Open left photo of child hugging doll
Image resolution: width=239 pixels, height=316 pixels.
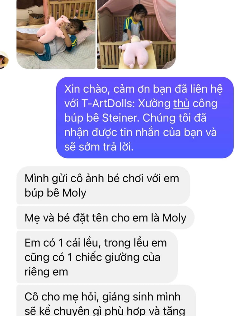coord(56,34)
